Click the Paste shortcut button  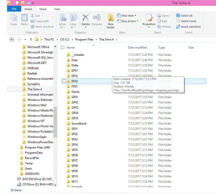tap(42, 26)
